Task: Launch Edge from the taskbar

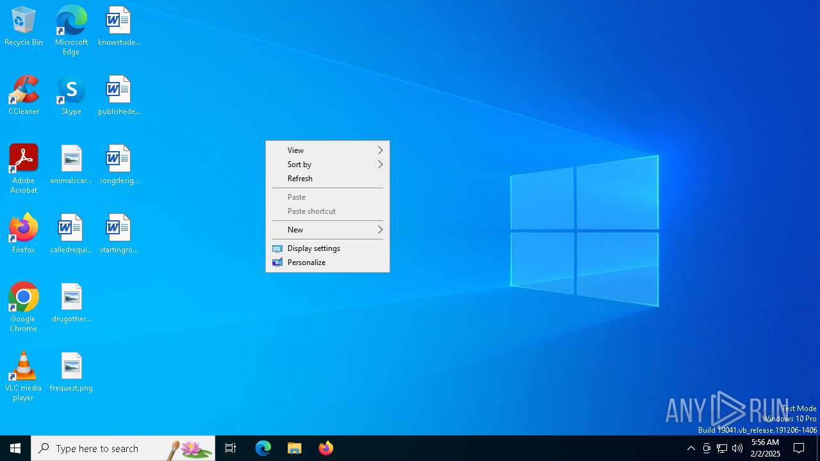Action: pos(263,448)
